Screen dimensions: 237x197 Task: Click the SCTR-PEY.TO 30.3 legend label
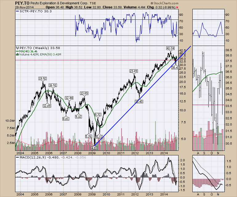36,11
